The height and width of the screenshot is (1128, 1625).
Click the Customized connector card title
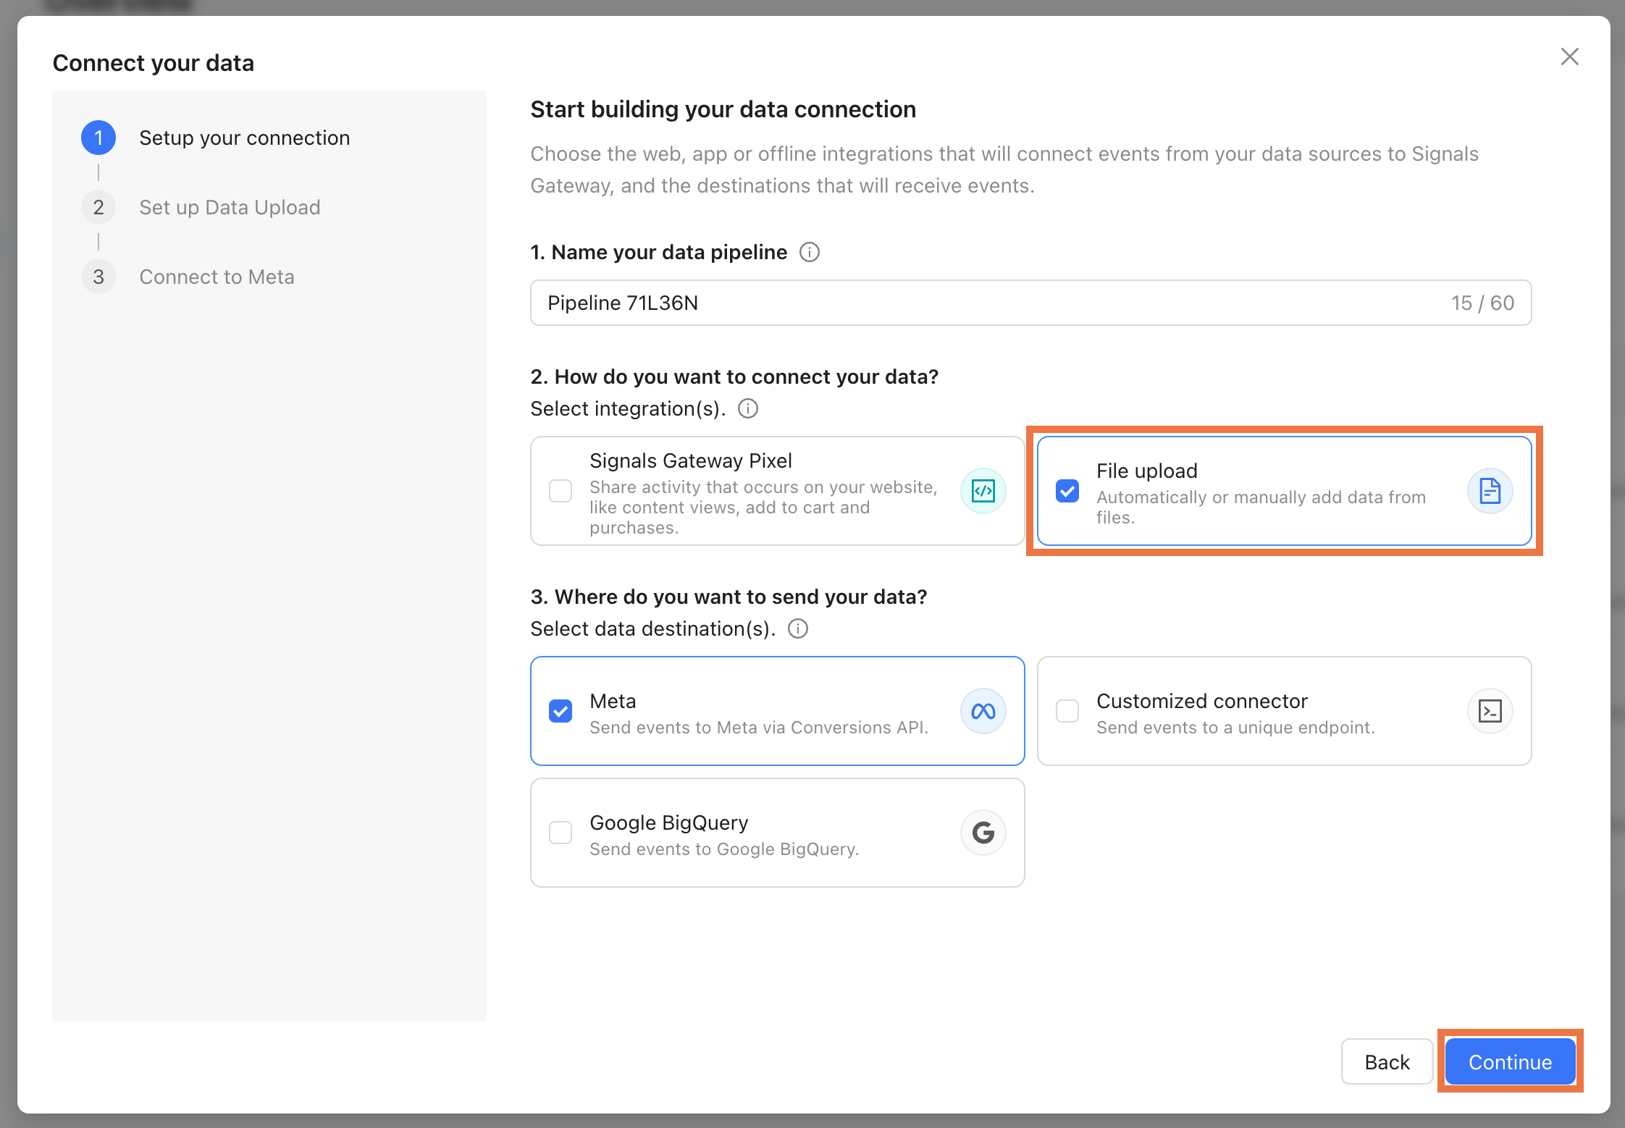(x=1202, y=701)
